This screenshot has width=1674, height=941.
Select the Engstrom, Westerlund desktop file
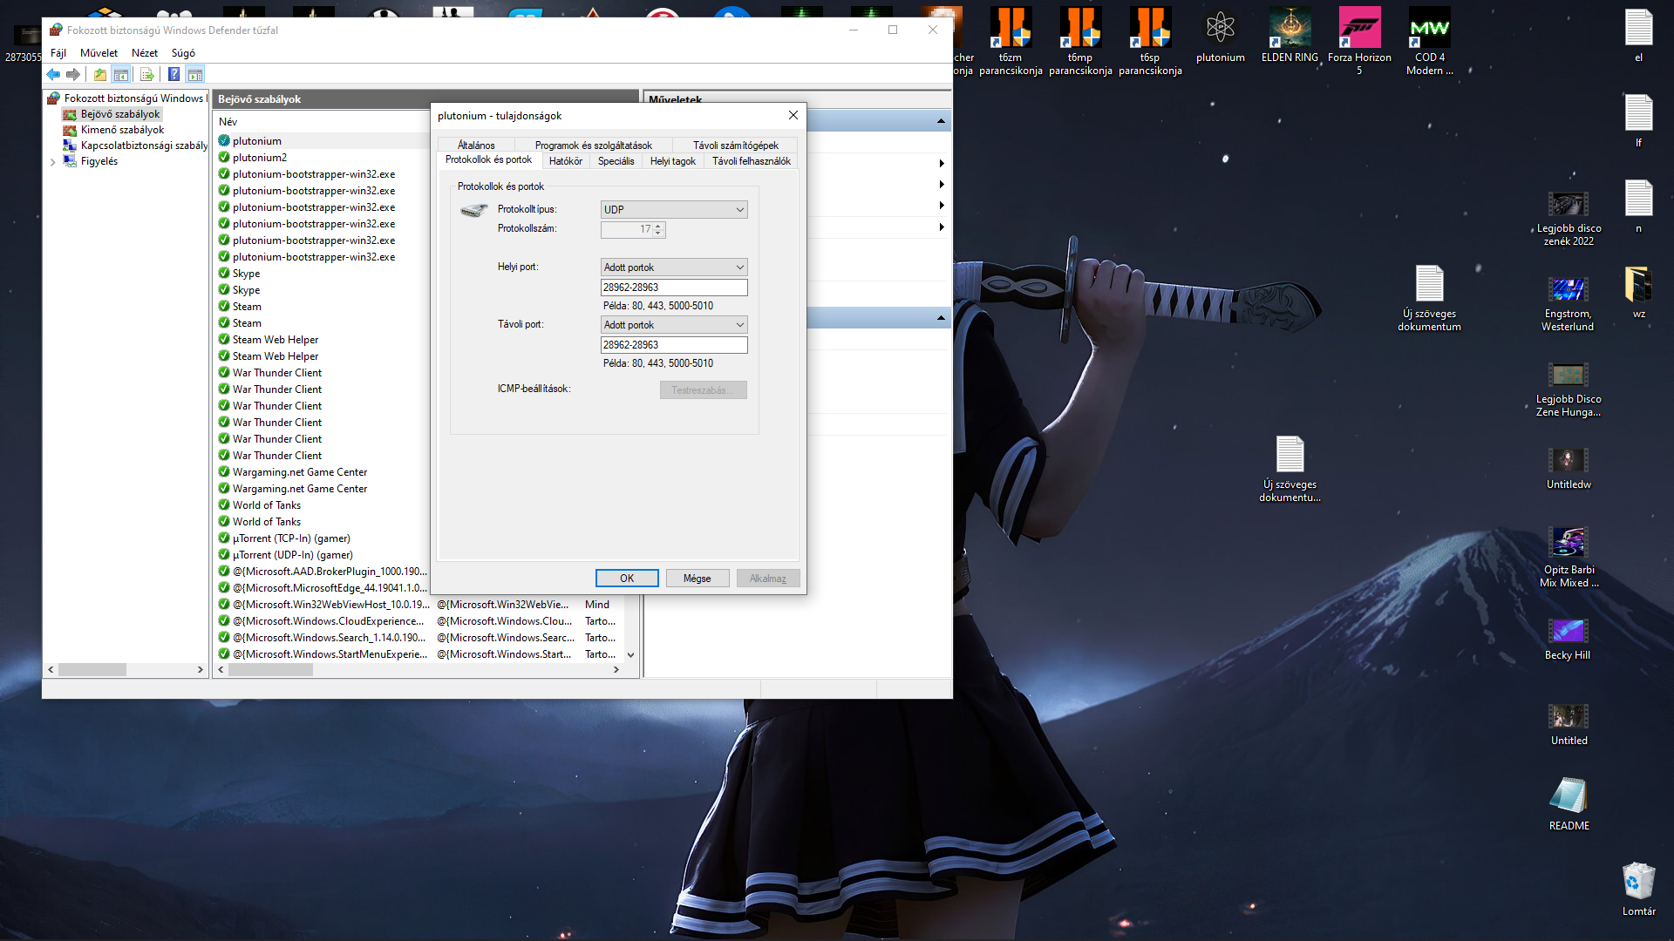click(1568, 304)
